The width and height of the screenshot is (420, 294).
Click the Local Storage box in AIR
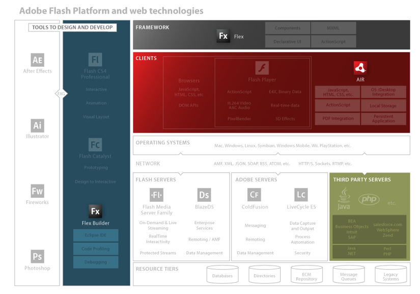[383, 105]
